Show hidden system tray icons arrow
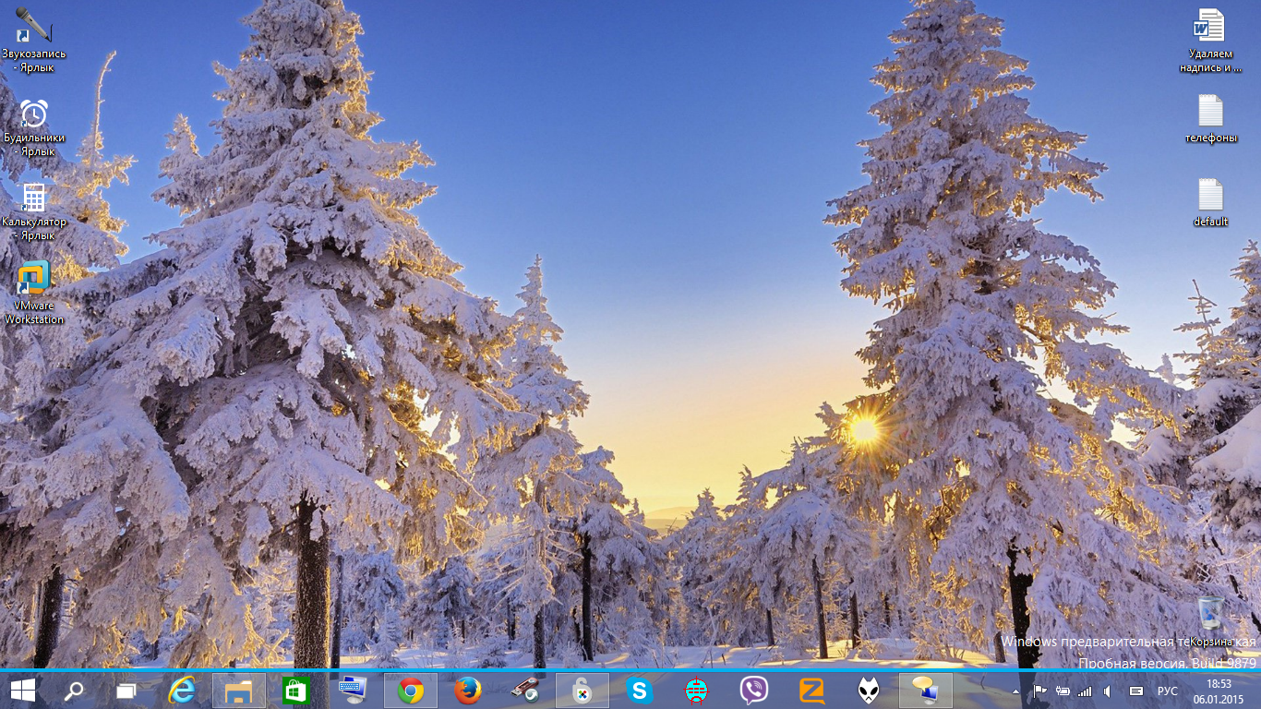Image resolution: width=1261 pixels, height=709 pixels. [x=1016, y=691]
